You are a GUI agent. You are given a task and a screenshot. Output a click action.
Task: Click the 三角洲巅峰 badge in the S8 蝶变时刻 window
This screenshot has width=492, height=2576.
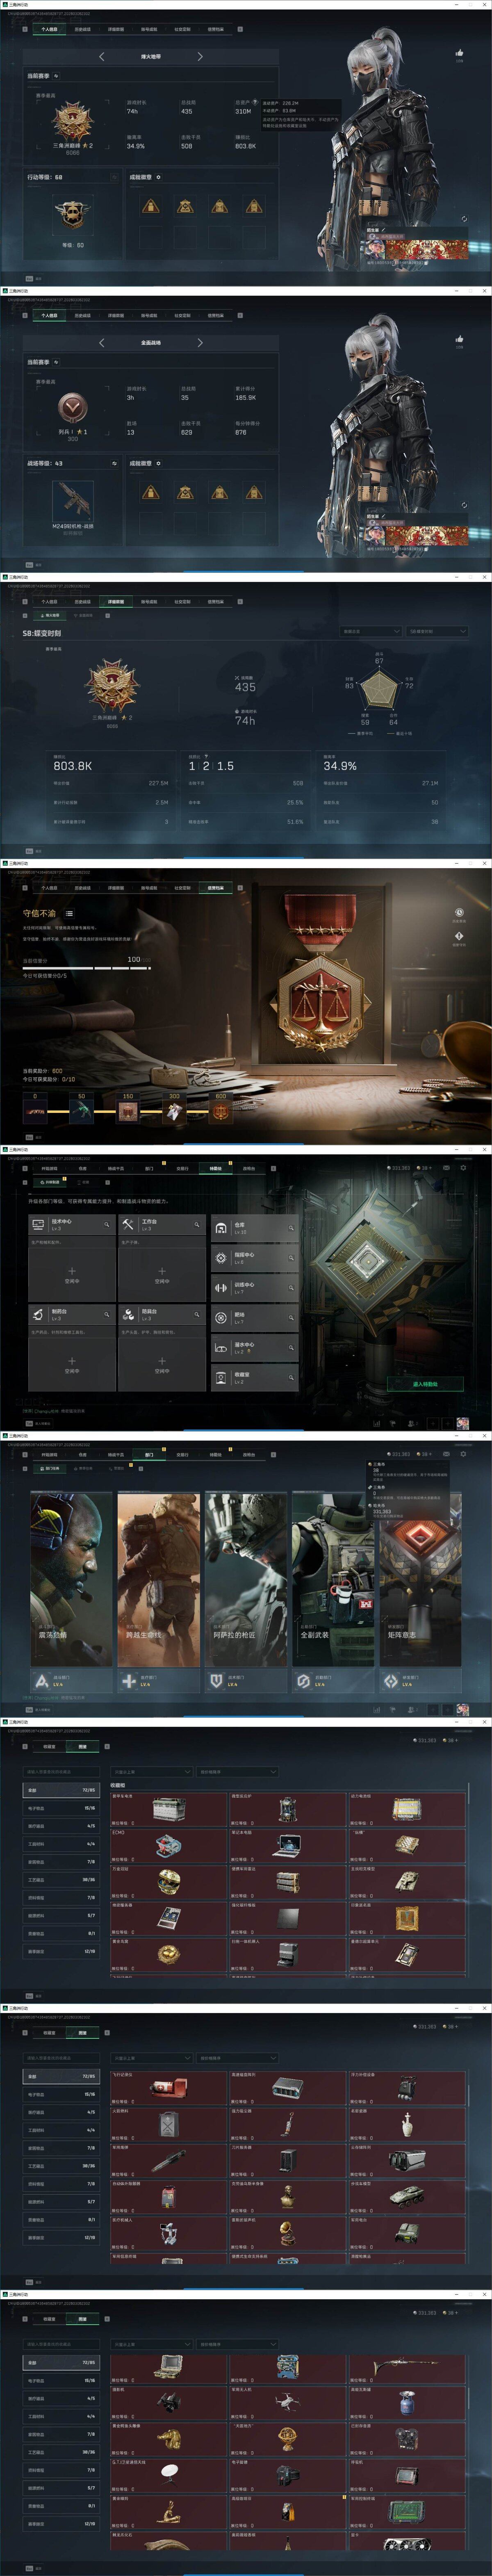tap(112, 685)
